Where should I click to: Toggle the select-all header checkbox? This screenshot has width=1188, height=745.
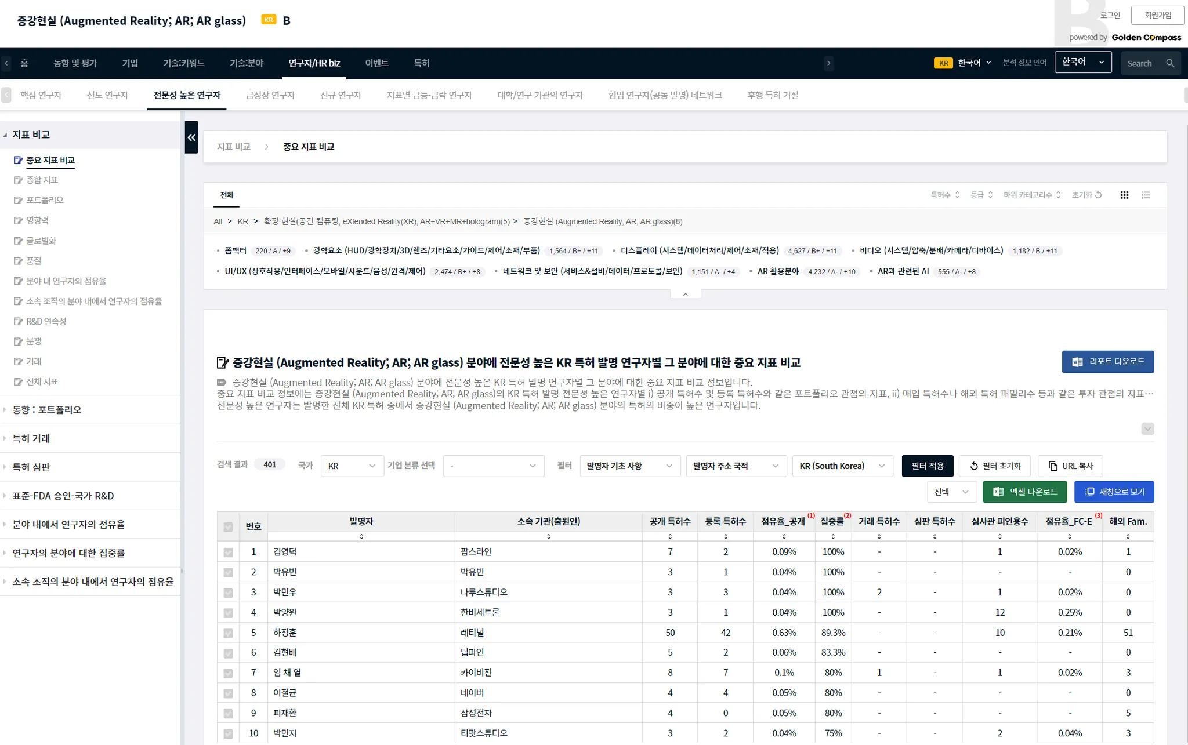pos(228,527)
